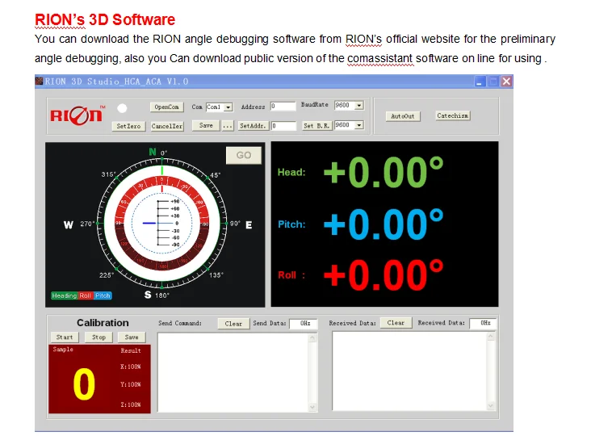Click the RION logo
The width and height of the screenshot is (591, 440).
pyautogui.click(x=77, y=115)
